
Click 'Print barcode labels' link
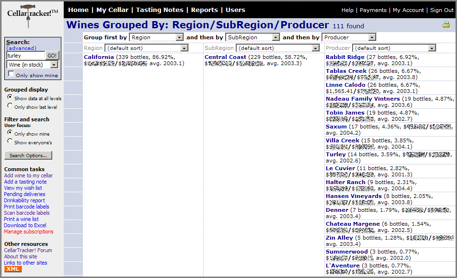[26, 207]
